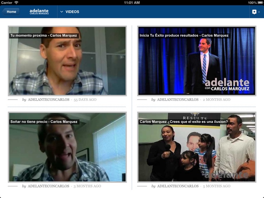
Task: Tap the '55 DAYS AGO' timestamp
Action: click(x=85, y=100)
